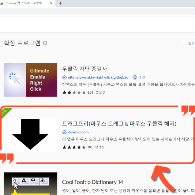Open the Cool Tooltip Dictionary 14 thumbnail
Viewport: 195px width, 195px height.
[30, 184]
